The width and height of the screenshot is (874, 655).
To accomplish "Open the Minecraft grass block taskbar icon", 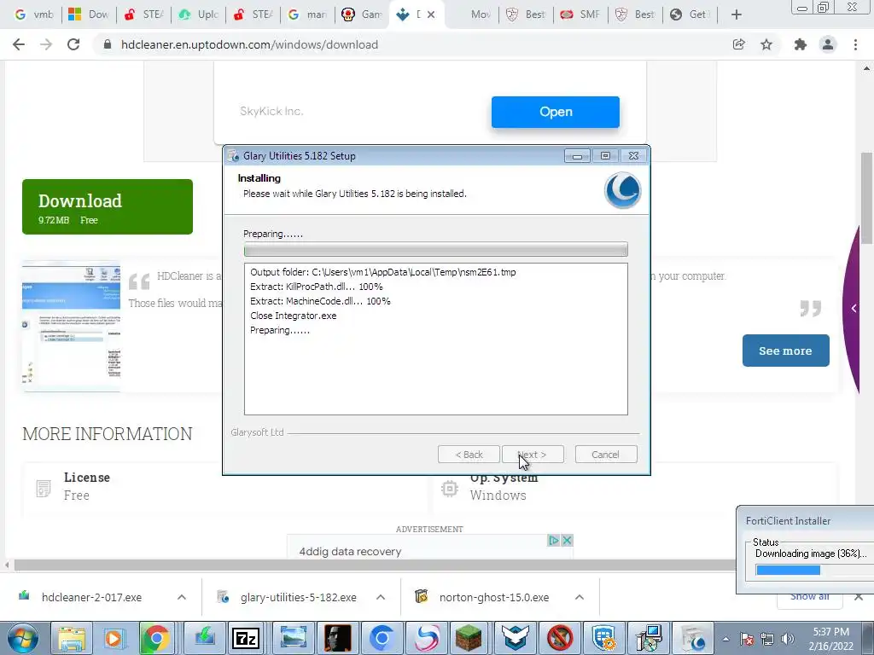I will coord(469,638).
